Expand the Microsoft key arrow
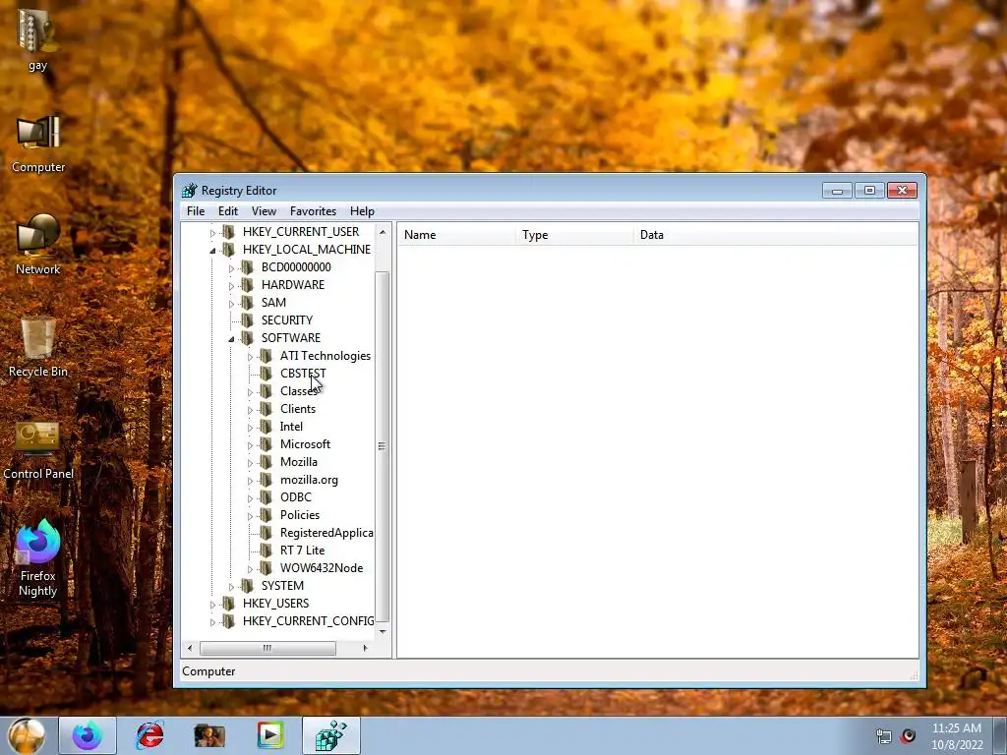This screenshot has height=755, width=1007. click(x=250, y=445)
